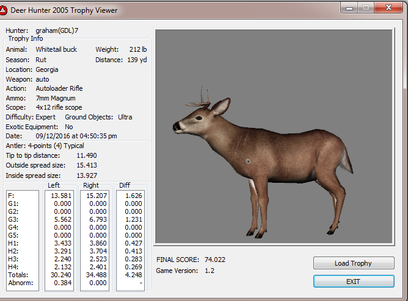Click diff F value 1.626
The image size is (408, 301).
click(x=134, y=196)
